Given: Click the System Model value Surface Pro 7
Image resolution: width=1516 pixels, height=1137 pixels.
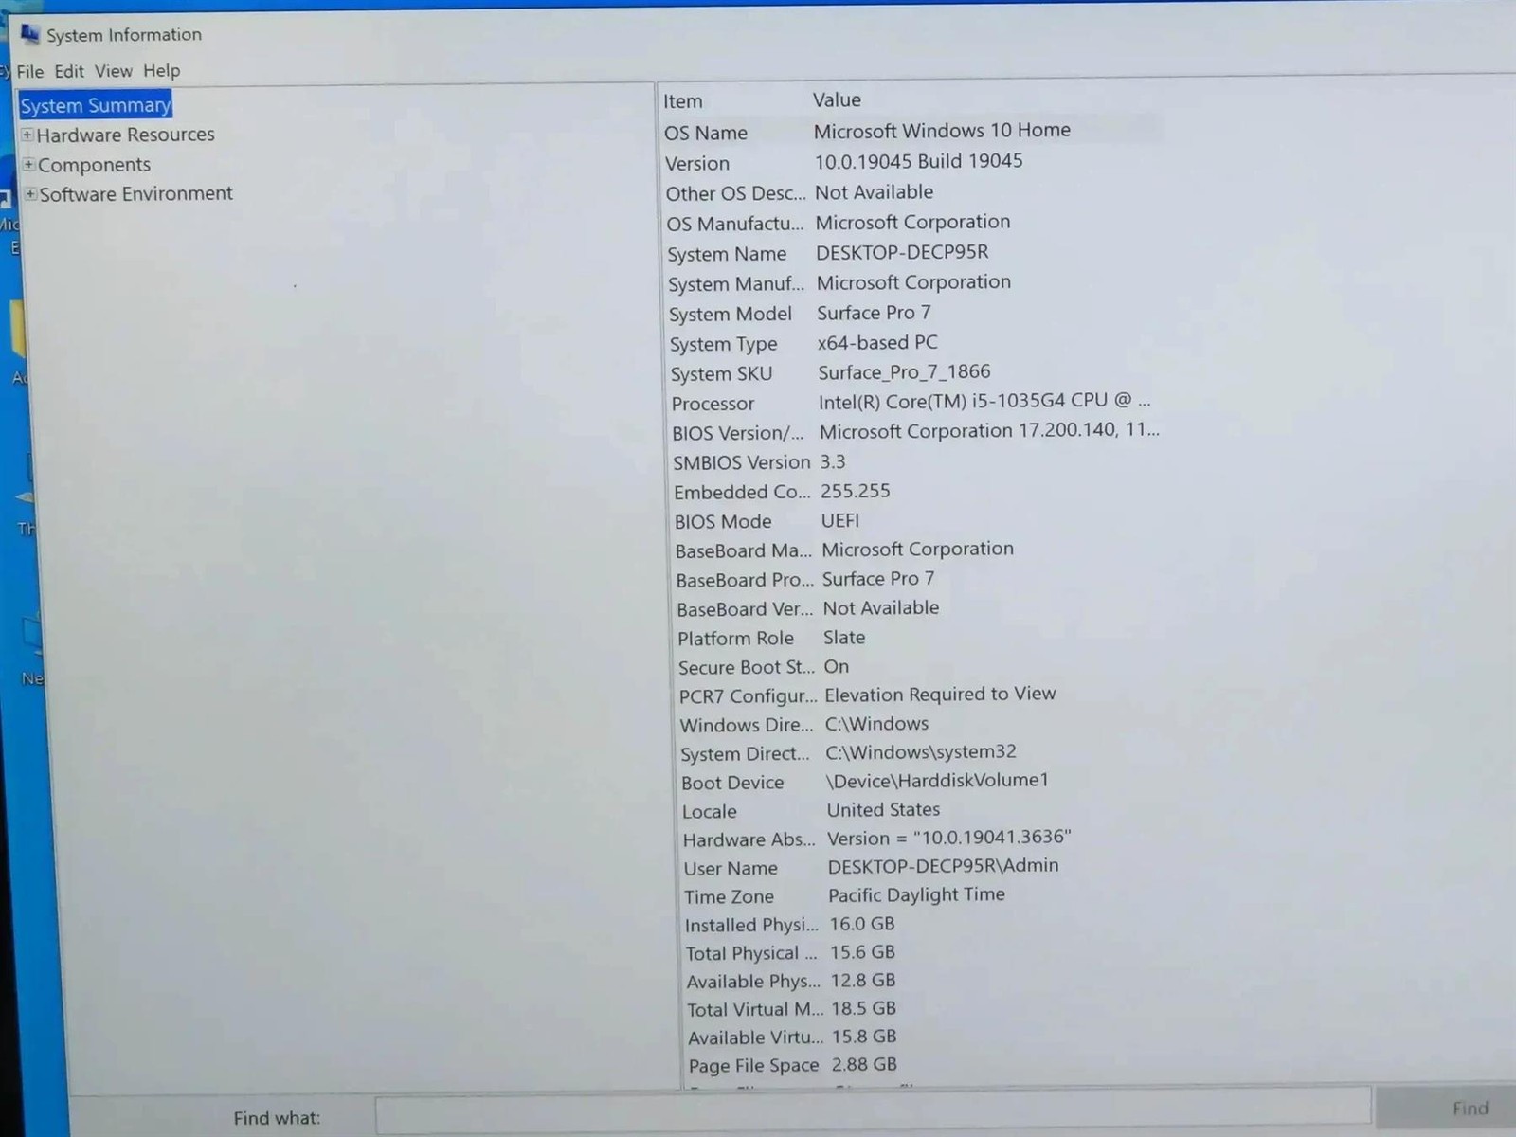Looking at the screenshot, I should tap(874, 313).
